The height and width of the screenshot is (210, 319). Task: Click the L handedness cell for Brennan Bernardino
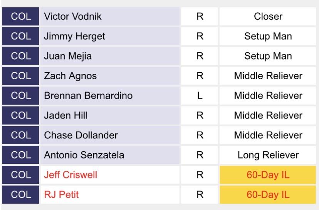(x=199, y=96)
